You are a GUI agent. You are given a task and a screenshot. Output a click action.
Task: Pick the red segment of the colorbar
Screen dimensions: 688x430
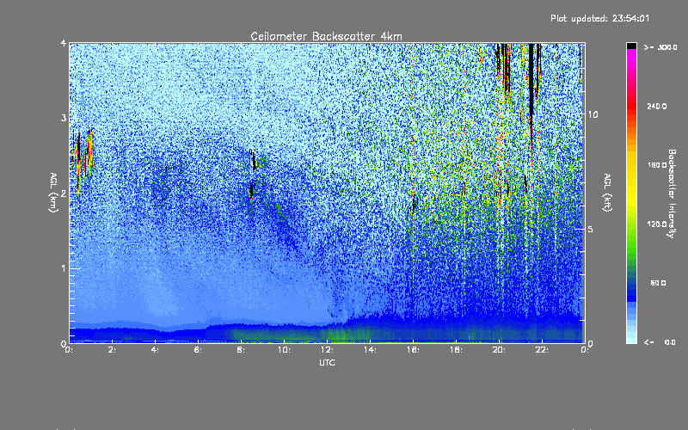point(631,106)
